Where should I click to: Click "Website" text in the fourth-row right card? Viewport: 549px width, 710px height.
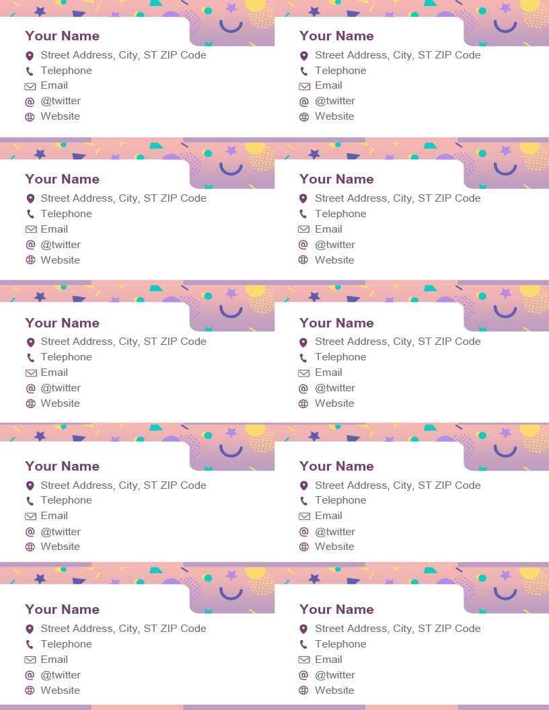334,547
